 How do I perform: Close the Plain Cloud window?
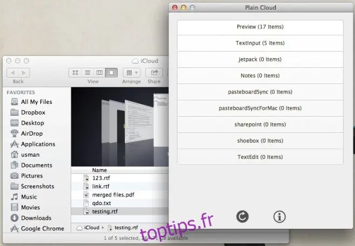coord(175,8)
